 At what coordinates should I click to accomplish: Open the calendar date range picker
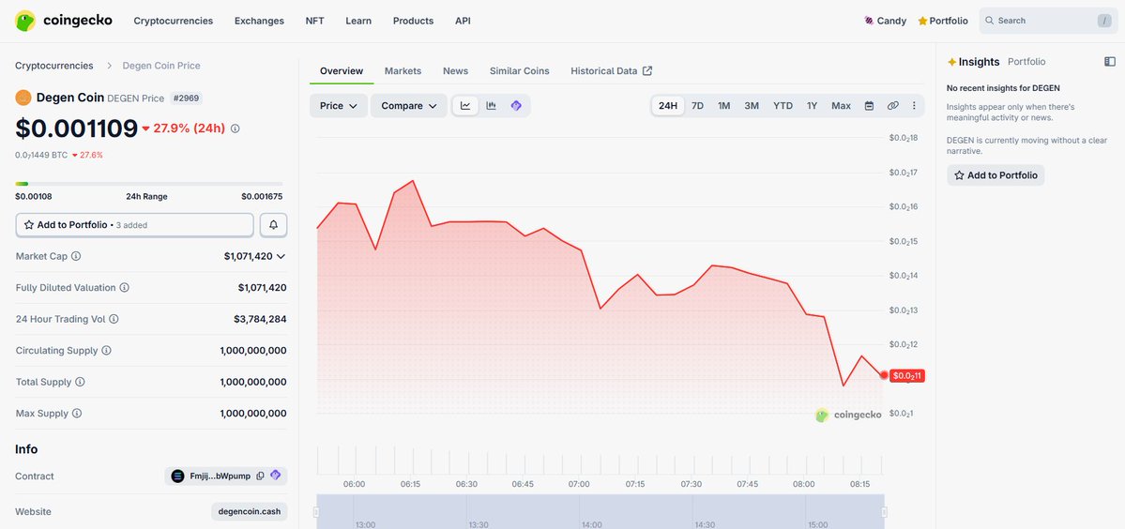tap(869, 105)
